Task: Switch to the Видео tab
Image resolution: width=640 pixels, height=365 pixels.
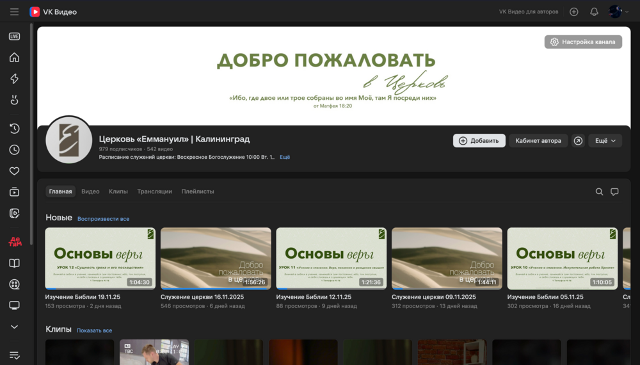Action: point(90,191)
